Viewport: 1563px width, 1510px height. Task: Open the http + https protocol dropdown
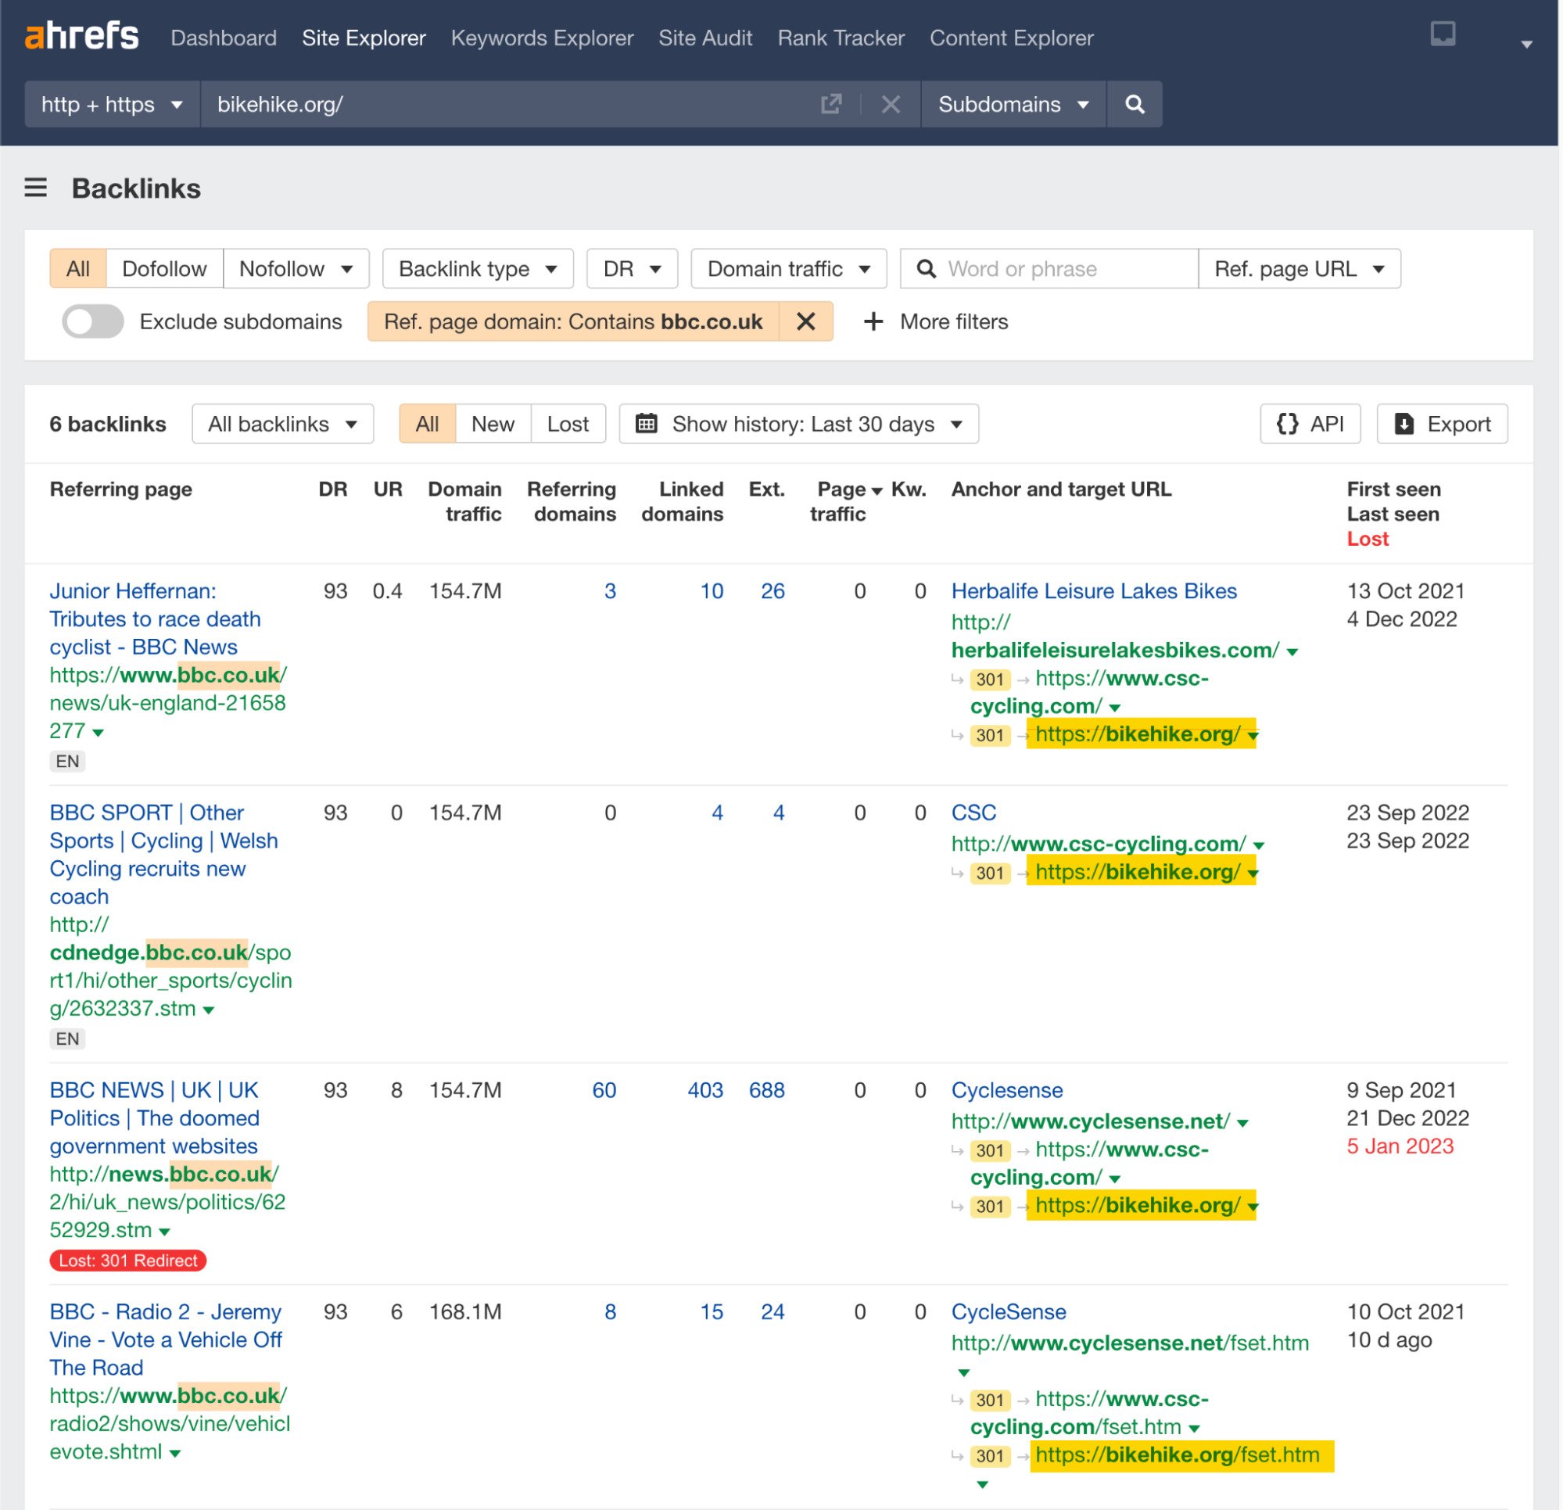[x=111, y=104]
